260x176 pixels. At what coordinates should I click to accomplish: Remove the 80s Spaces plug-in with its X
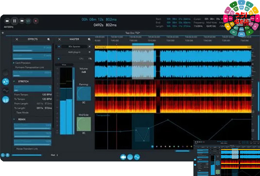click(x=90, y=47)
